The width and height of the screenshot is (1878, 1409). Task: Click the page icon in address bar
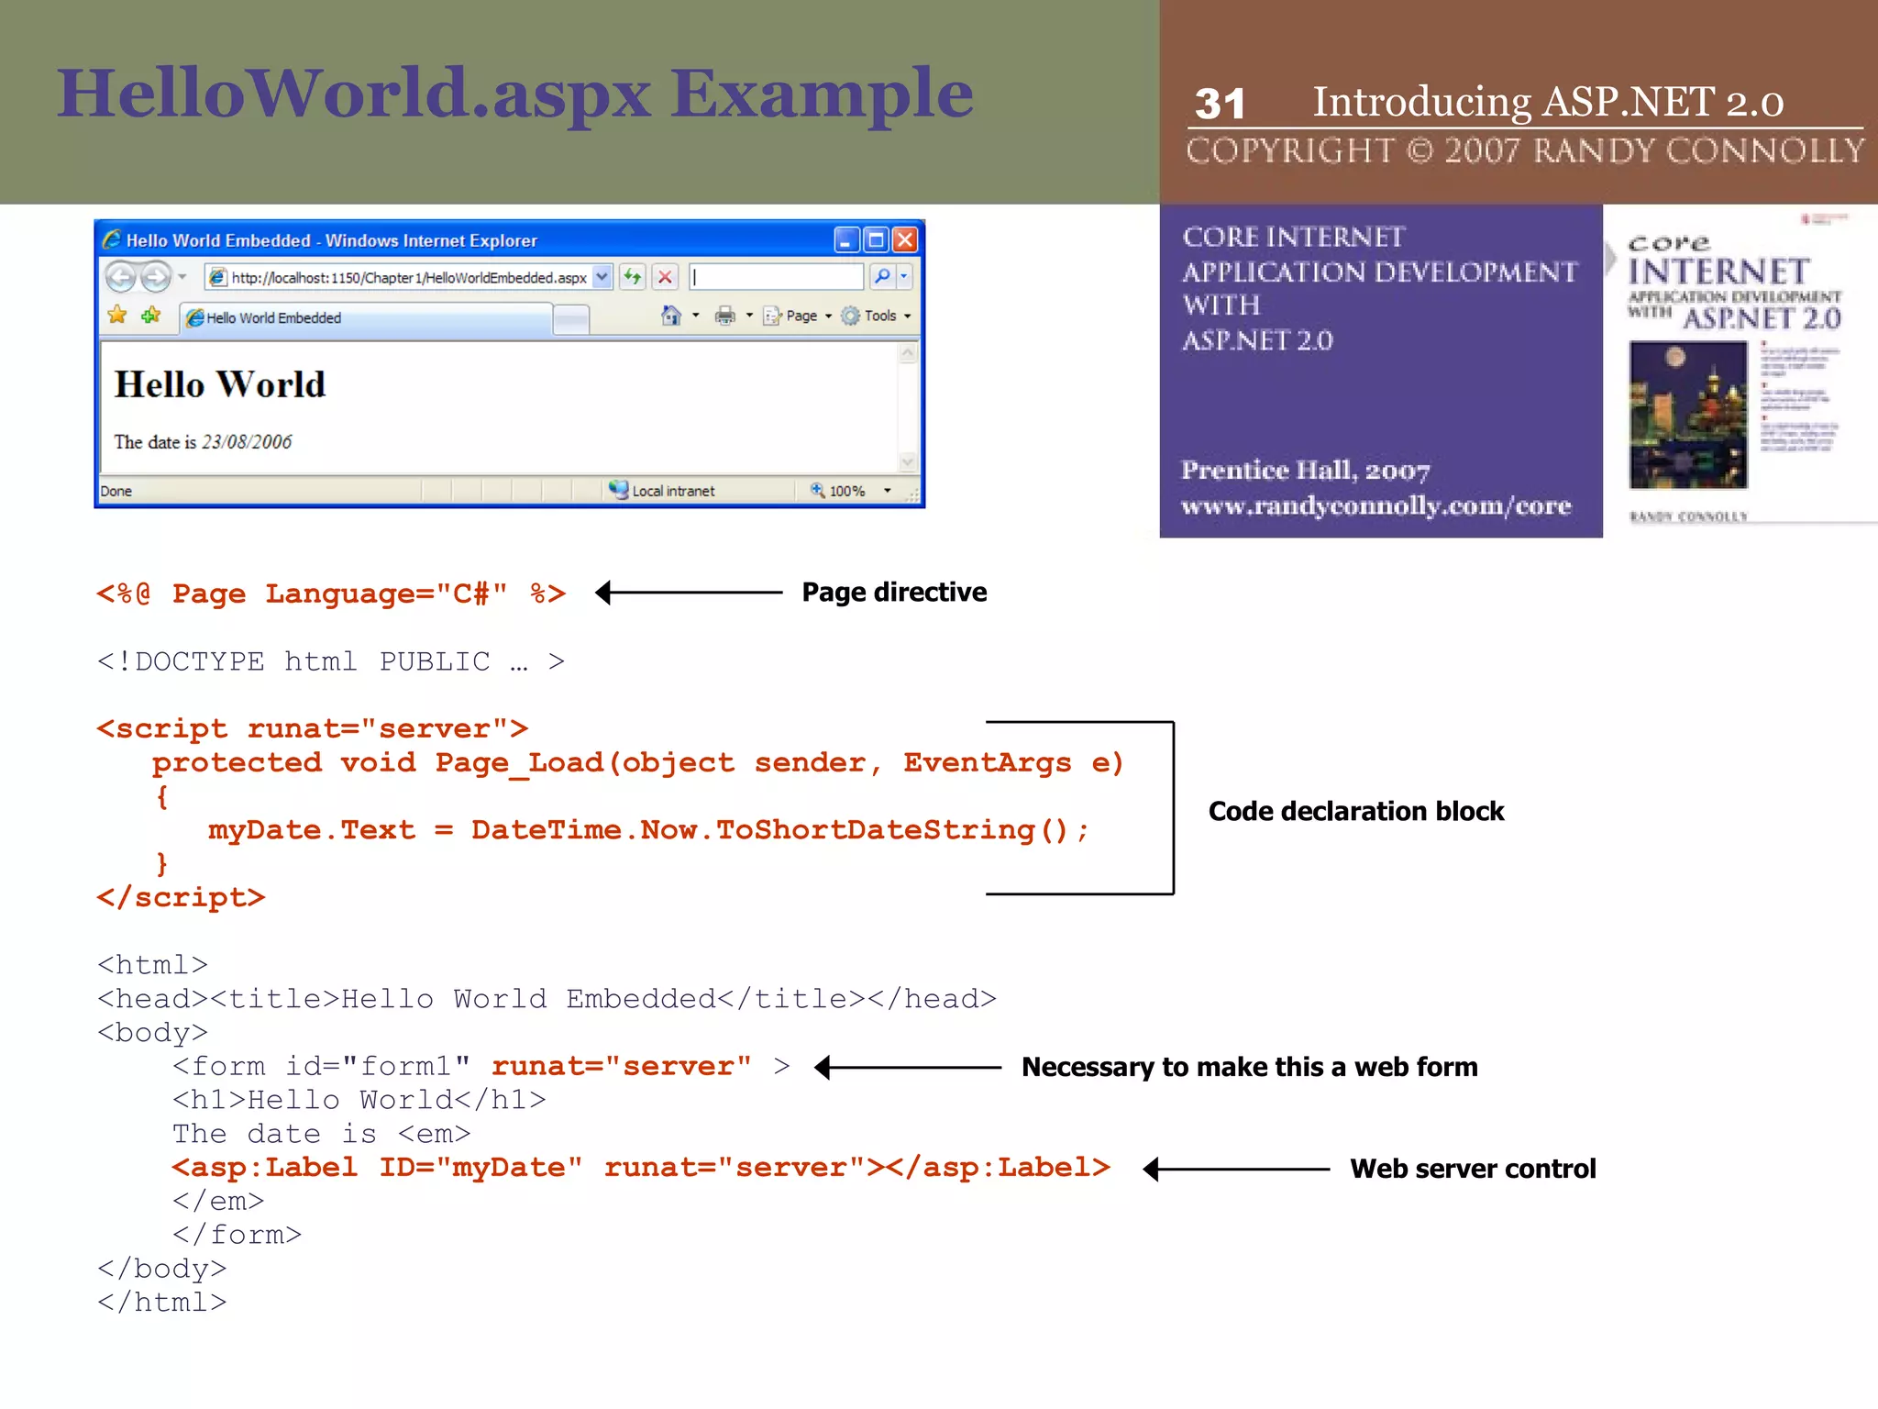coord(217,277)
